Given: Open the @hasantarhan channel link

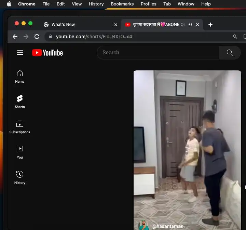Looking at the screenshot, I should [x=168, y=226].
